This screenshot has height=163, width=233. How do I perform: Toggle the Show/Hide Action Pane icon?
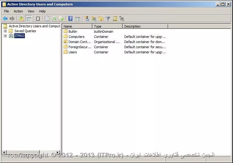click(x=78, y=19)
